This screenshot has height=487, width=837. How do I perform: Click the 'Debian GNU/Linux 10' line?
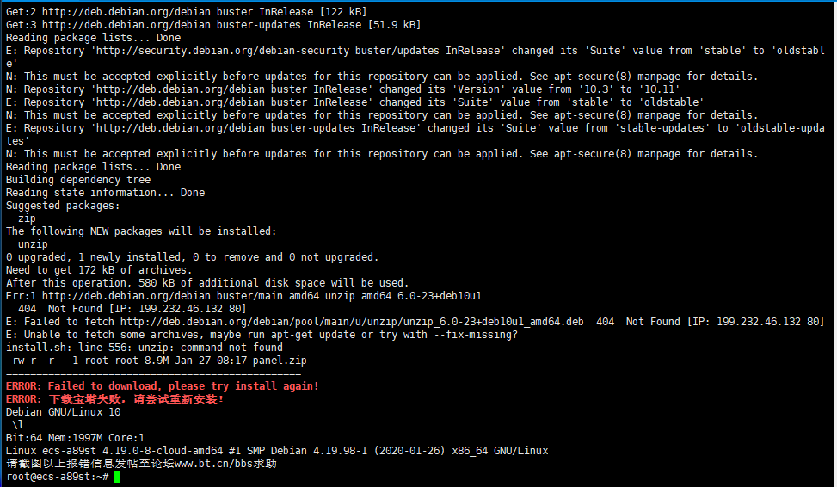click(x=63, y=412)
